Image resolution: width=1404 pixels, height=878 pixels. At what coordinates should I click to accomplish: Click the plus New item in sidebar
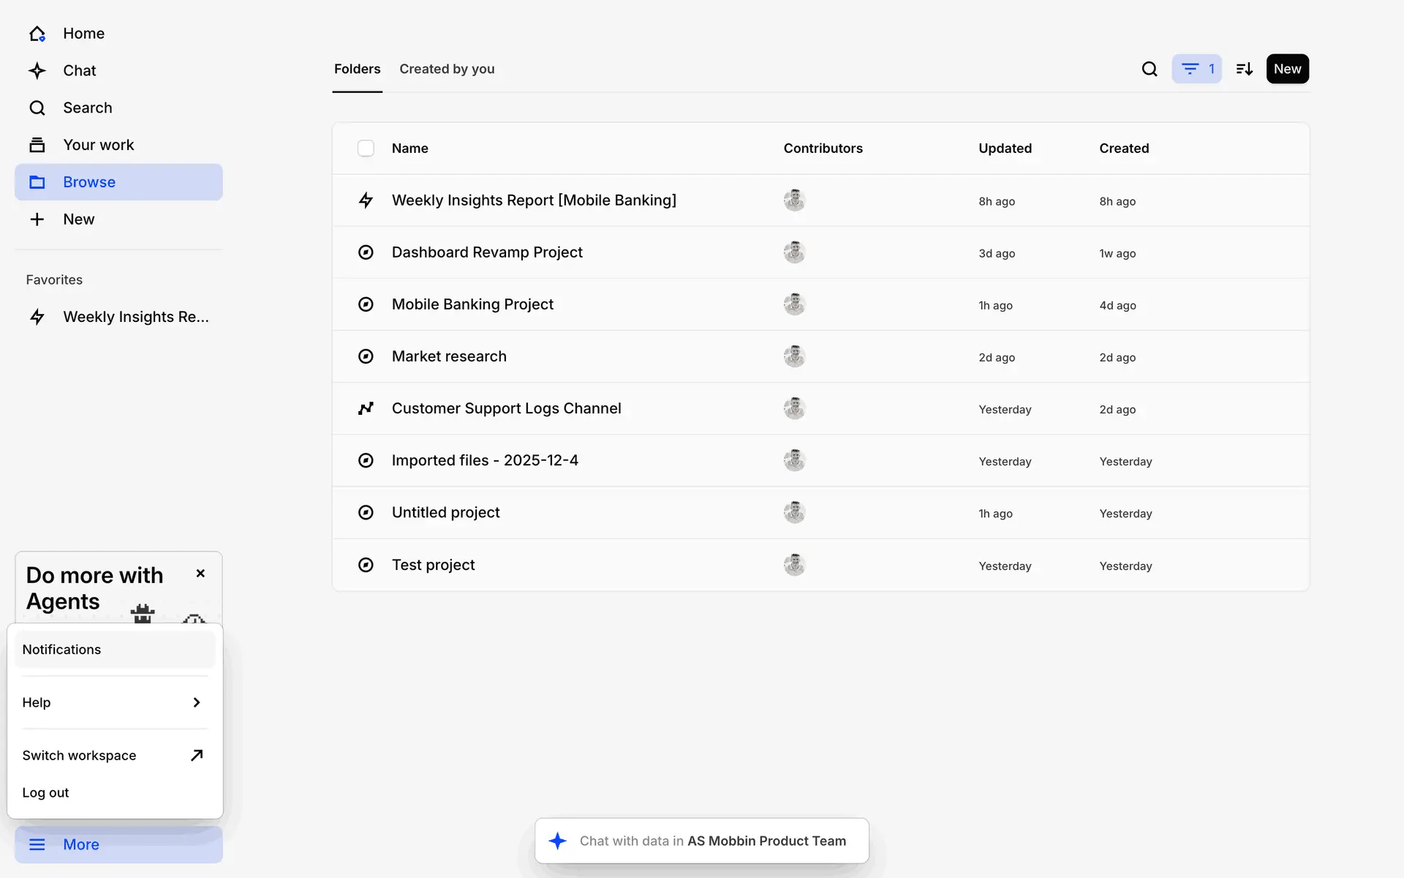click(78, 219)
